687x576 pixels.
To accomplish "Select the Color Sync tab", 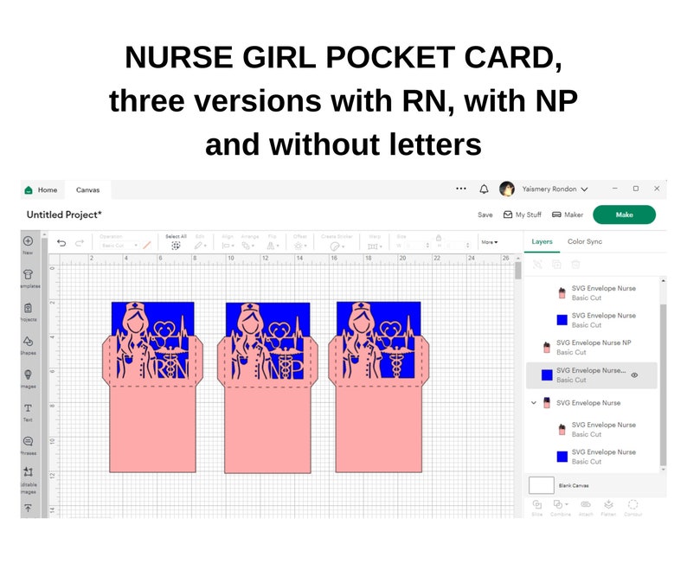I will [x=585, y=241].
